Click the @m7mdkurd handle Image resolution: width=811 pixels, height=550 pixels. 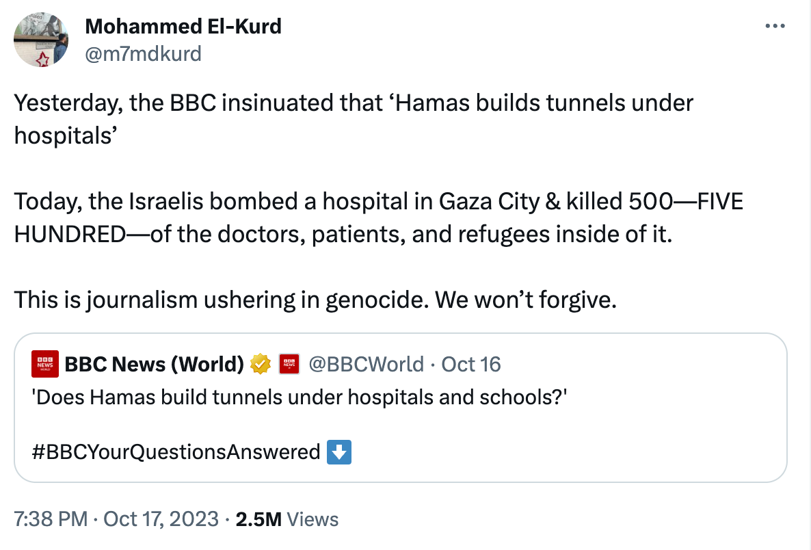(x=143, y=53)
